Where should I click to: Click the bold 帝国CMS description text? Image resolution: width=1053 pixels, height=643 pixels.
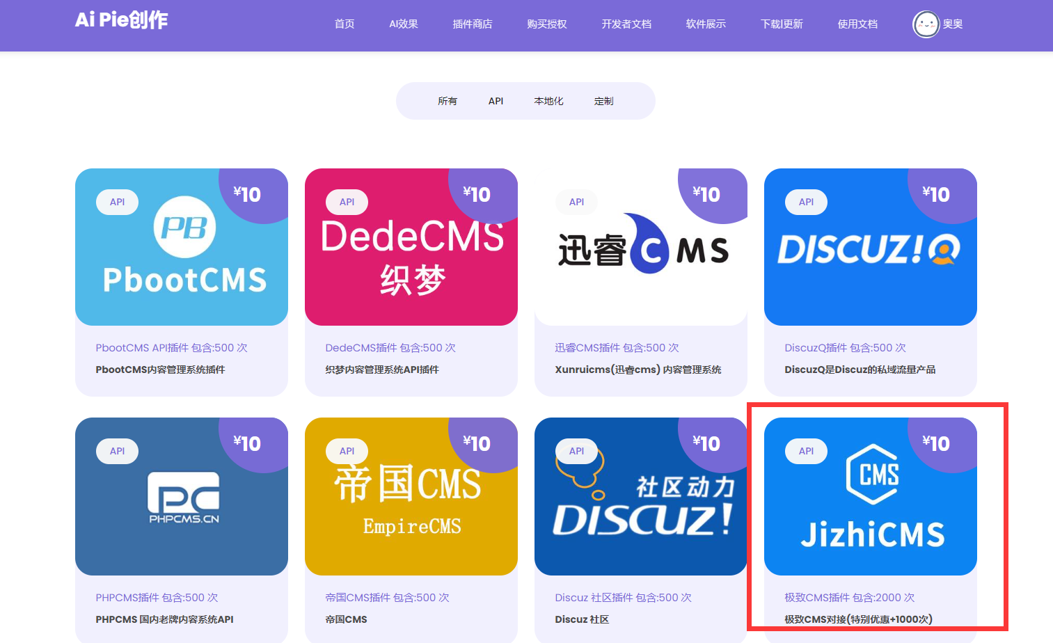tap(346, 619)
